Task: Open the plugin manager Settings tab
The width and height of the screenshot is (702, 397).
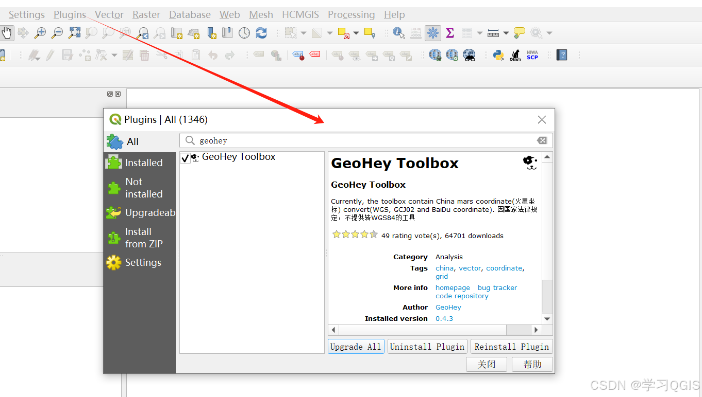Action: click(x=140, y=262)
